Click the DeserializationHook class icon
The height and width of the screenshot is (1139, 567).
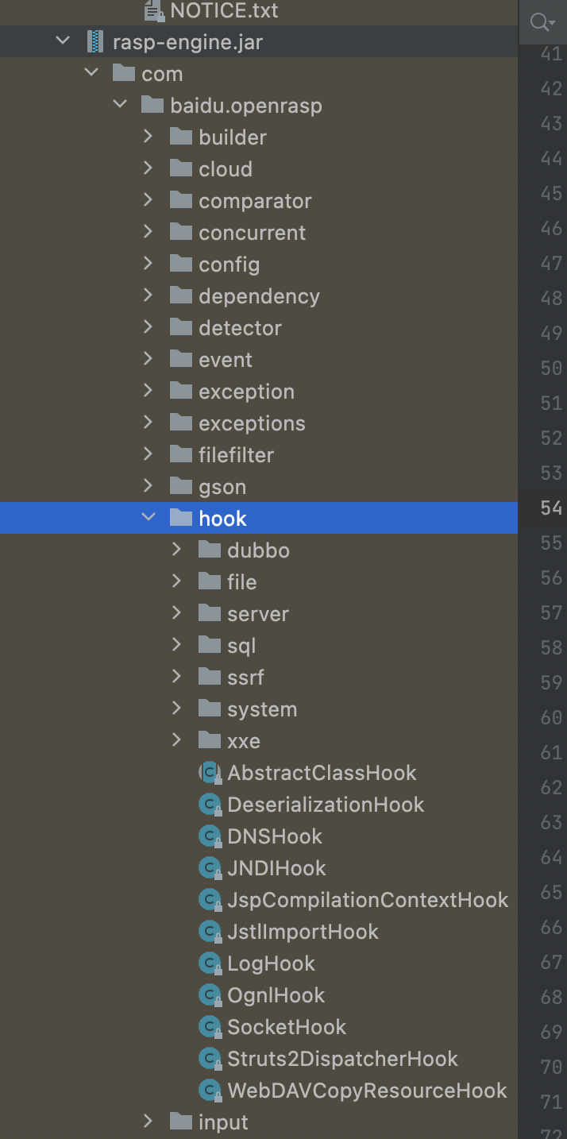(x=210, y=805)
